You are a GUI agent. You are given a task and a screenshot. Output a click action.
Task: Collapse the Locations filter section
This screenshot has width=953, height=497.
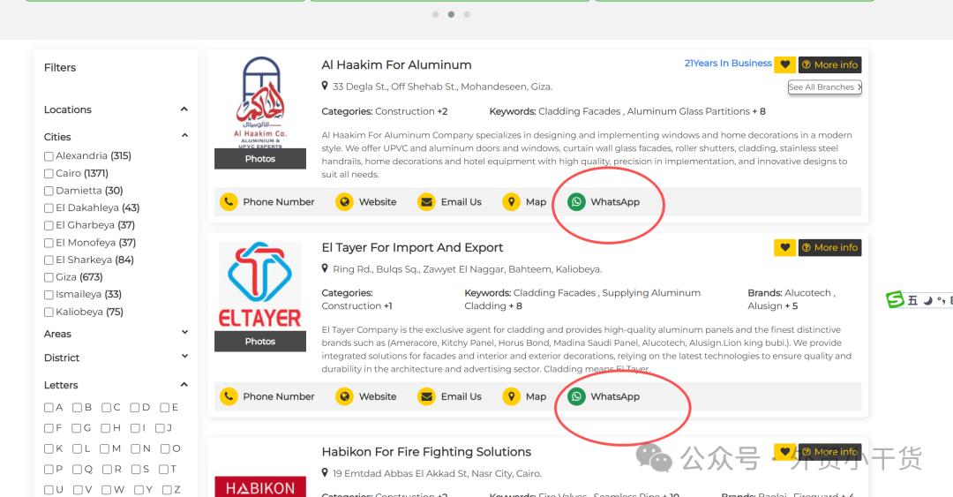click(x=184, y=109)
